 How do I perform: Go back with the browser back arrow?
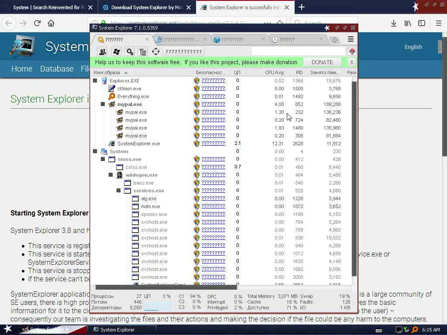[x=9, y=23]
